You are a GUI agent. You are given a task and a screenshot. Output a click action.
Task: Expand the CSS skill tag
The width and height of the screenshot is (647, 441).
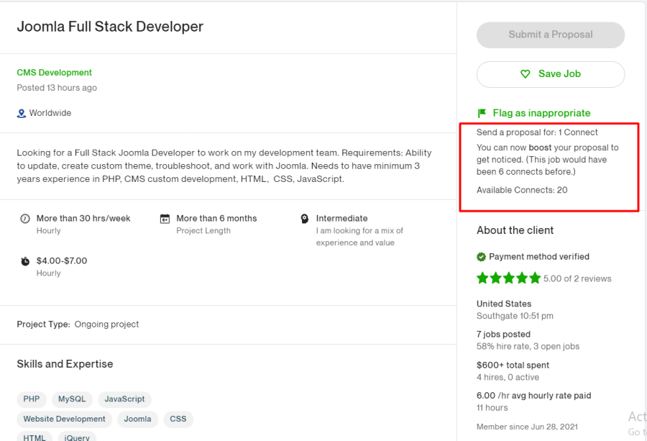tap(178, 419)
